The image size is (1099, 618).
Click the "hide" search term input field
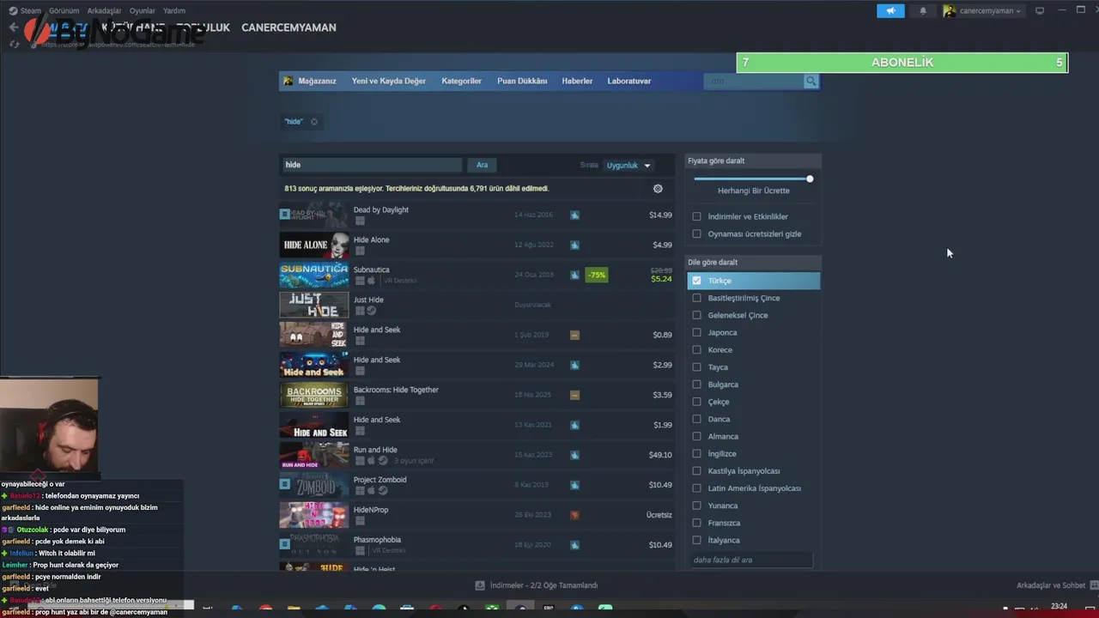[372, 165]
